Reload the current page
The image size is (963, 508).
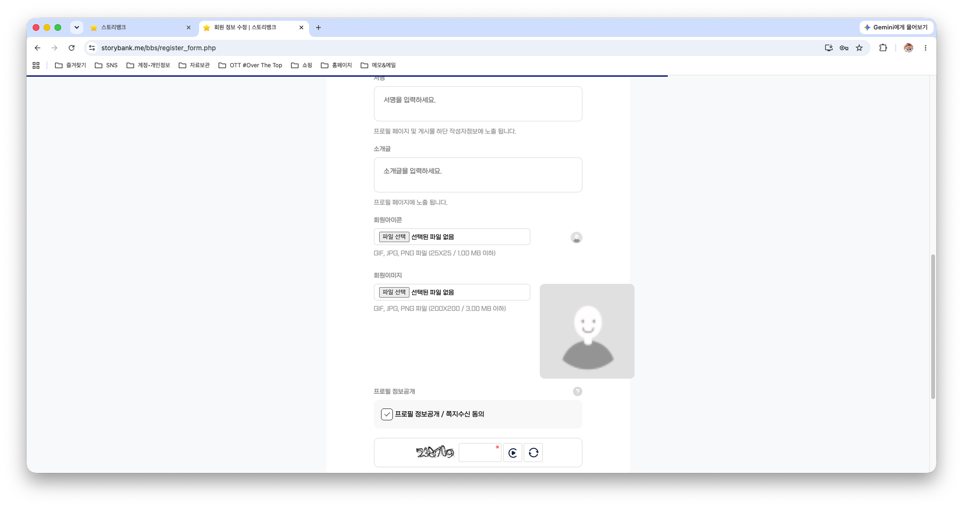click(72, 48)
